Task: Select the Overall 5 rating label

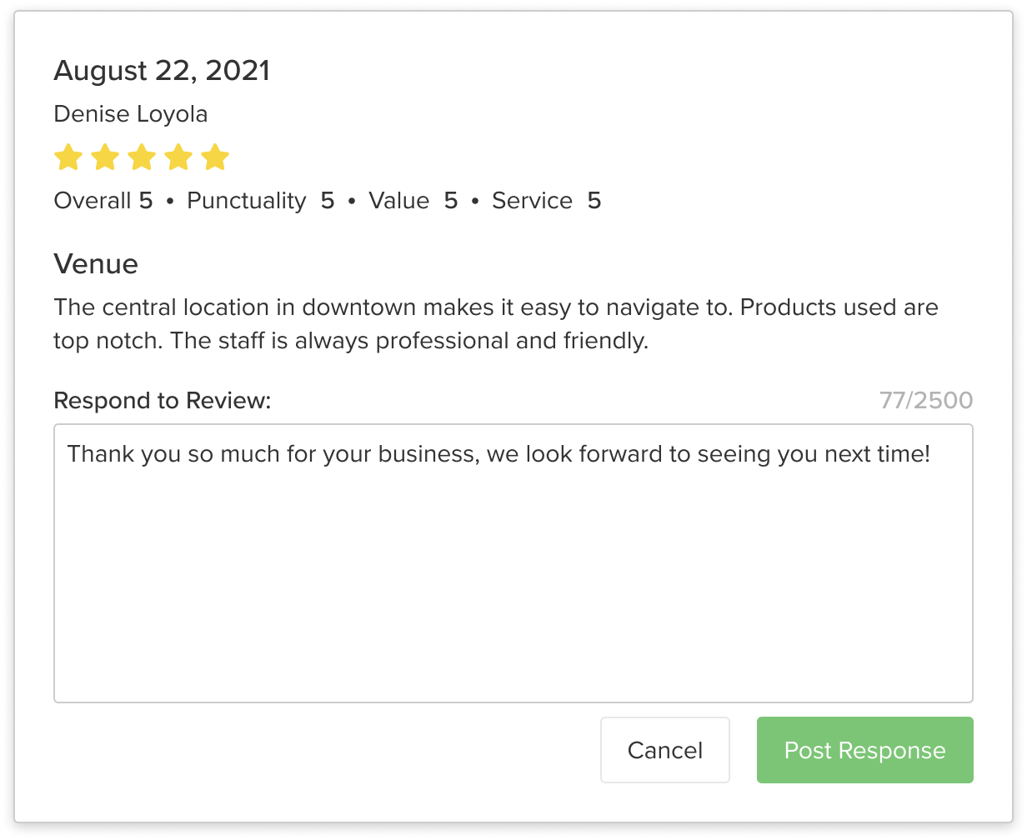Action: (x=103, y=200)
